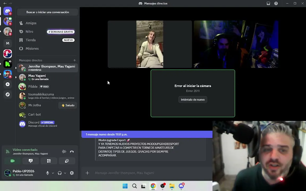Open Pibble direct message

click(x=48, y=86)
